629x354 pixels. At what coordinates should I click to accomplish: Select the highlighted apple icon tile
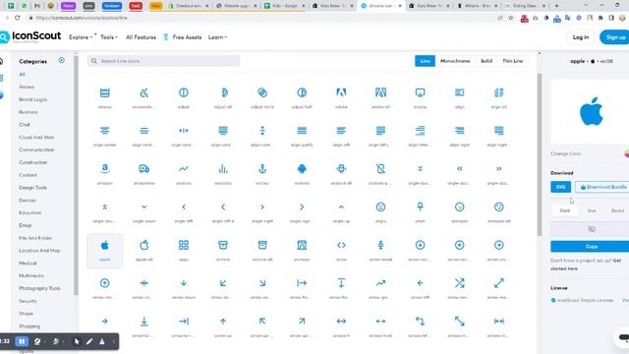[x=105, y=251]
